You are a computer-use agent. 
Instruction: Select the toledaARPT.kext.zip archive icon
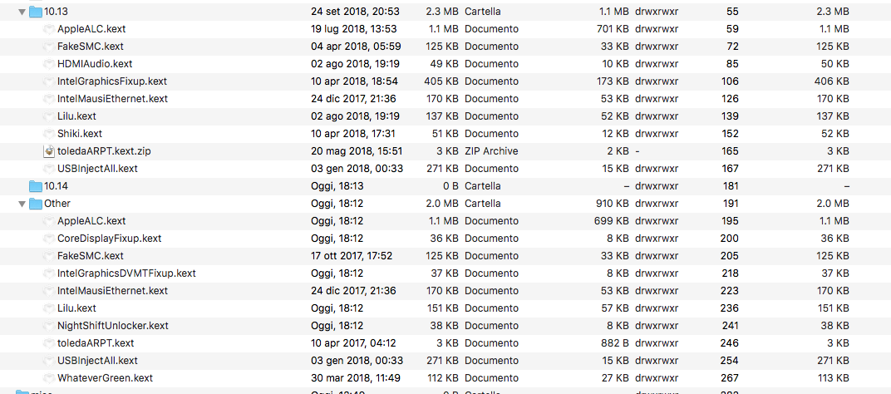(49, 151)
